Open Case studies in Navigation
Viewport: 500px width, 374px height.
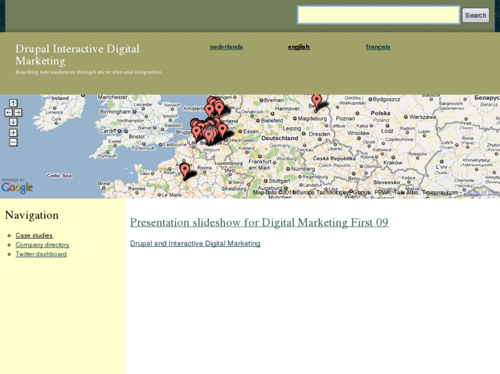34,235
